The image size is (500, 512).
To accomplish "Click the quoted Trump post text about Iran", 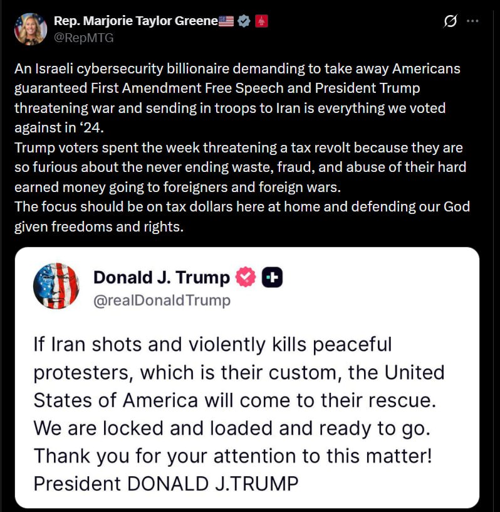I will (238, 372).
